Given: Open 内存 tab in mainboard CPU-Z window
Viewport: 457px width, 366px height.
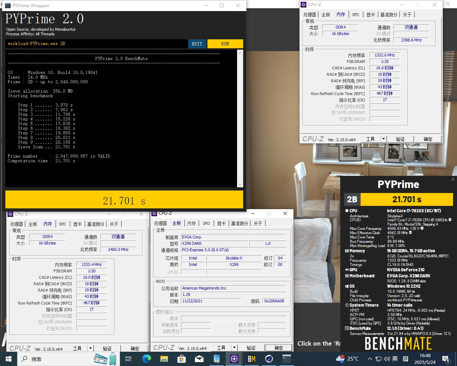Looking at the screenshot, I should coord(192,223).
